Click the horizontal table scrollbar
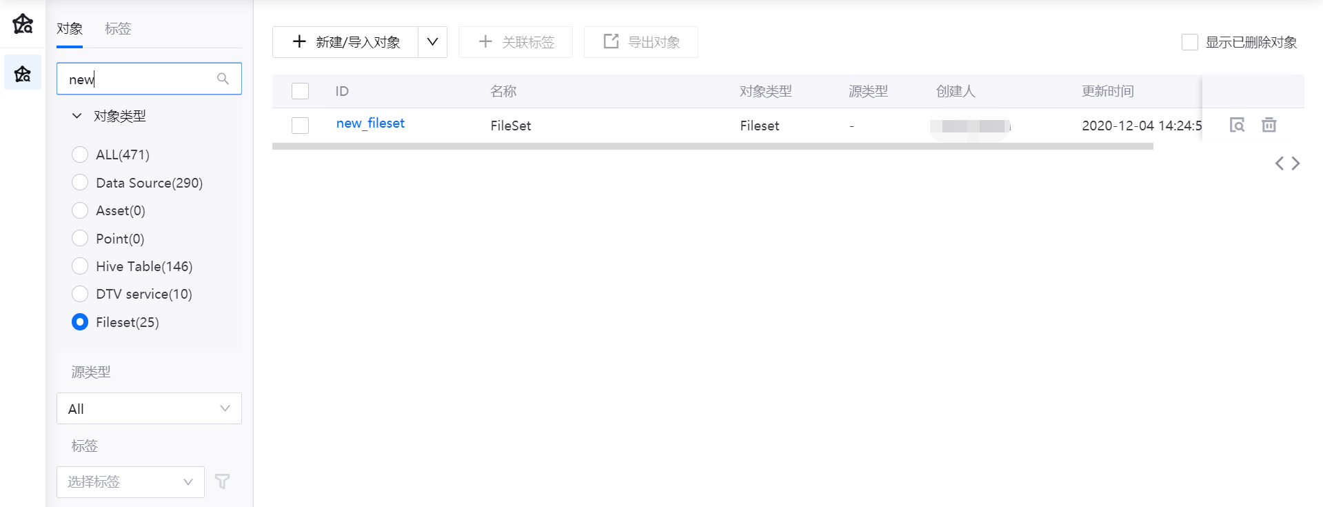The image size is (1323, 507). coord(713,146)
